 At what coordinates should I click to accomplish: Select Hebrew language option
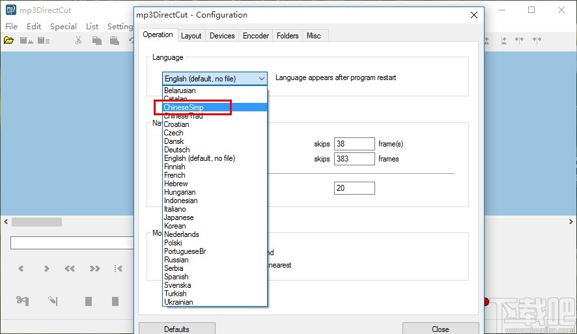214,184
